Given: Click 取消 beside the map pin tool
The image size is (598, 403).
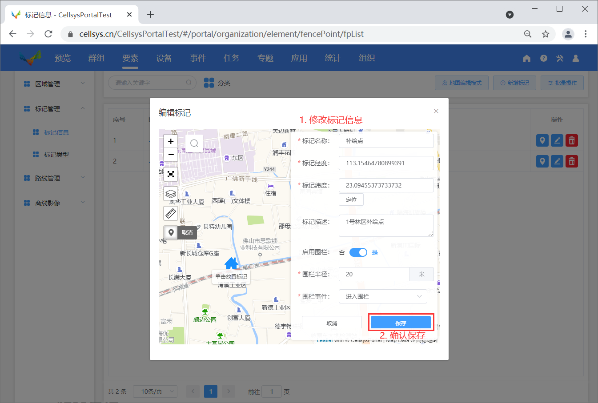Looking at the screenshot, I should 187,232.
